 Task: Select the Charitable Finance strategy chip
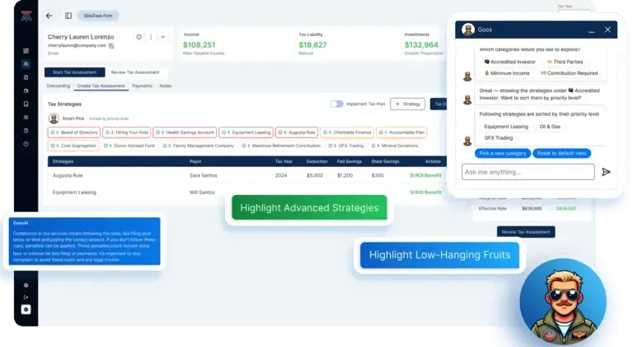pyautogui.click(x=347, y=132)
